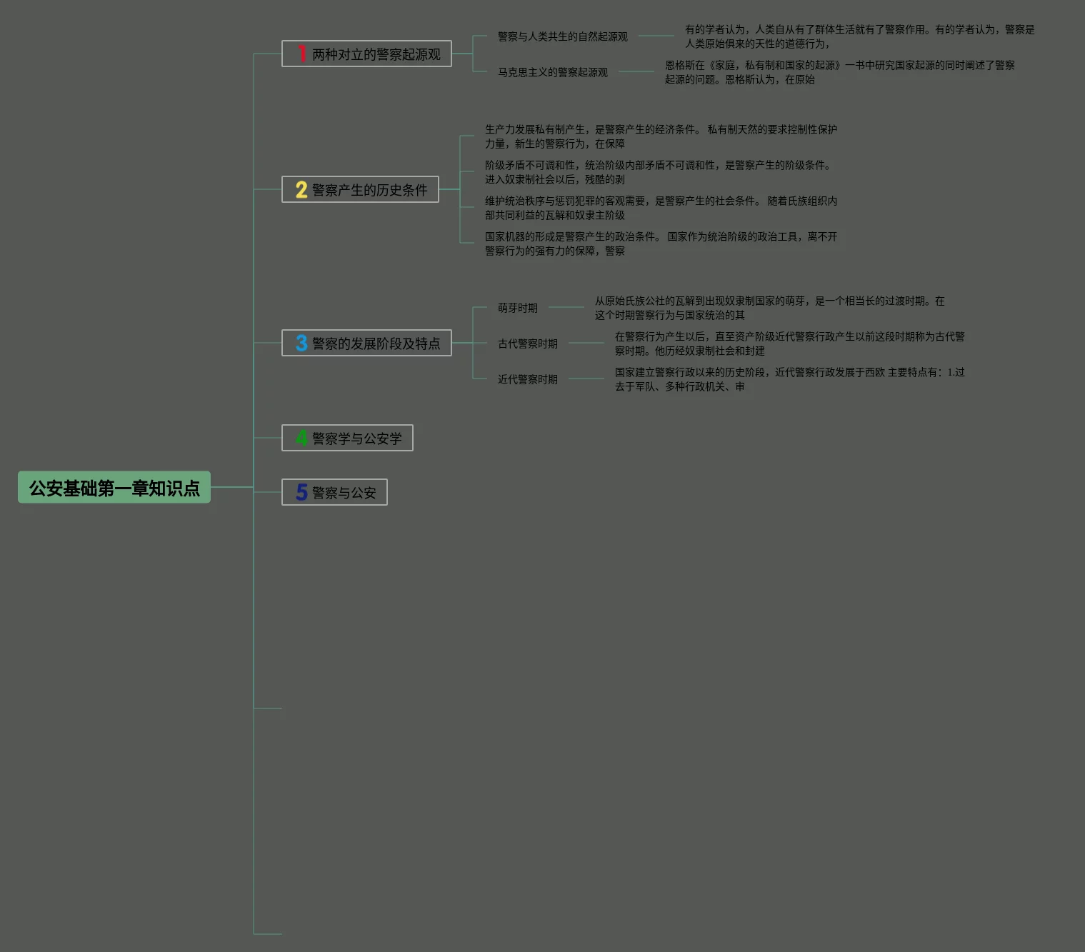
Task: Click the note starting with 生产力发展私有制产生
Action: (661, 136)
